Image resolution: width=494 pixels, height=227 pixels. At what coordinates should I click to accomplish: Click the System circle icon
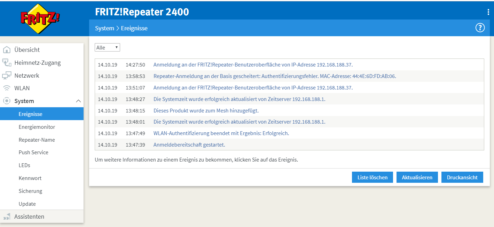[7, 101]
